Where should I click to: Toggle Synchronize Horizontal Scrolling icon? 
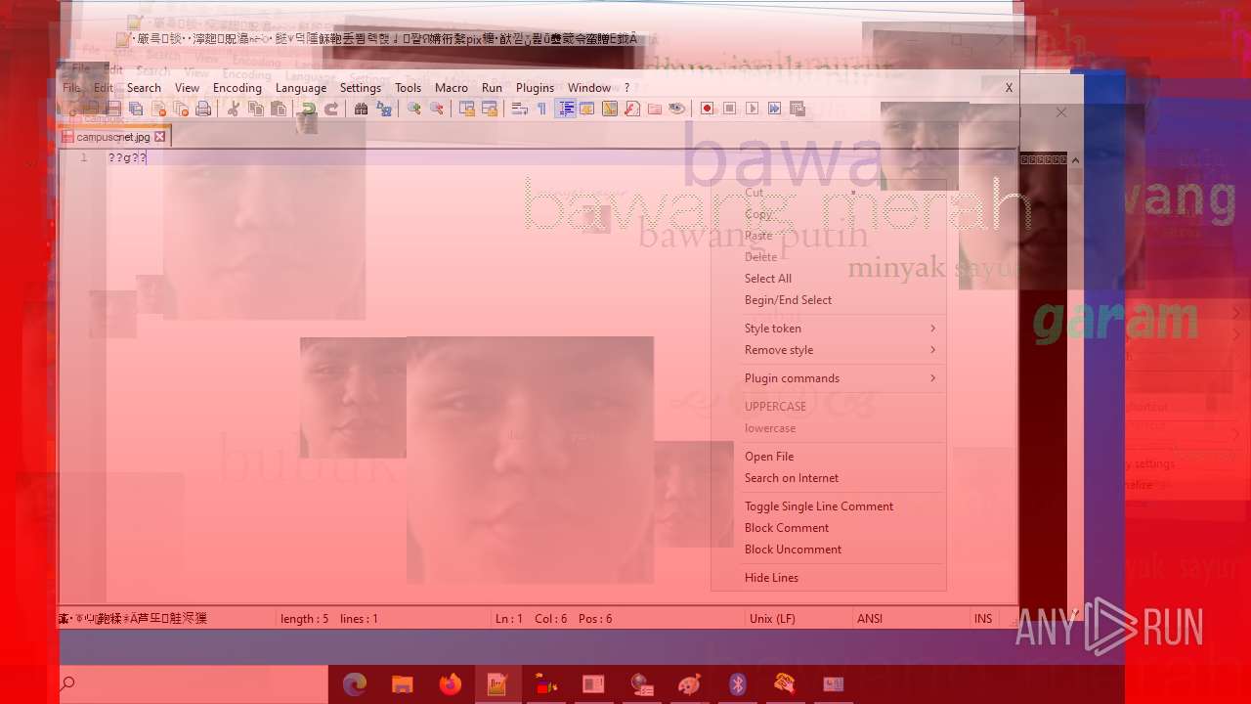[x=489, y=109]
